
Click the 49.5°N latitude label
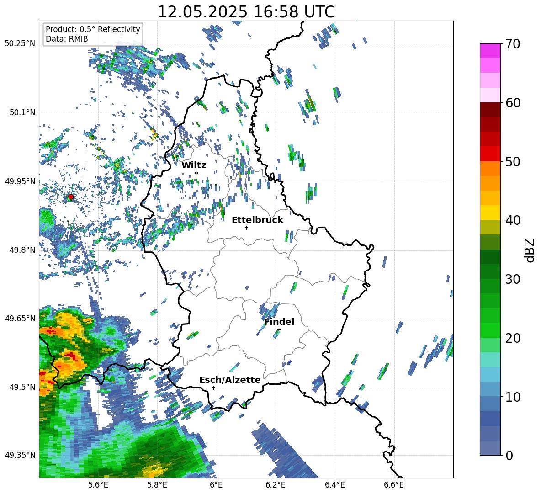point(22,387)
